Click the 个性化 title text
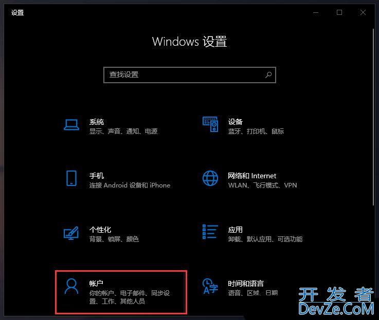 tap(100, 230)
